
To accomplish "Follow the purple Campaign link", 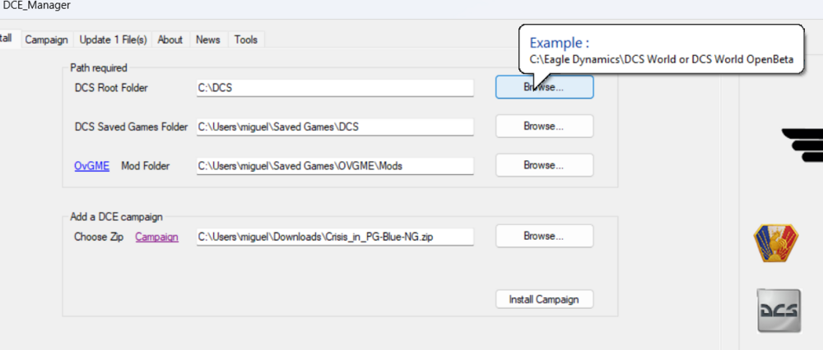I will 156,237.
